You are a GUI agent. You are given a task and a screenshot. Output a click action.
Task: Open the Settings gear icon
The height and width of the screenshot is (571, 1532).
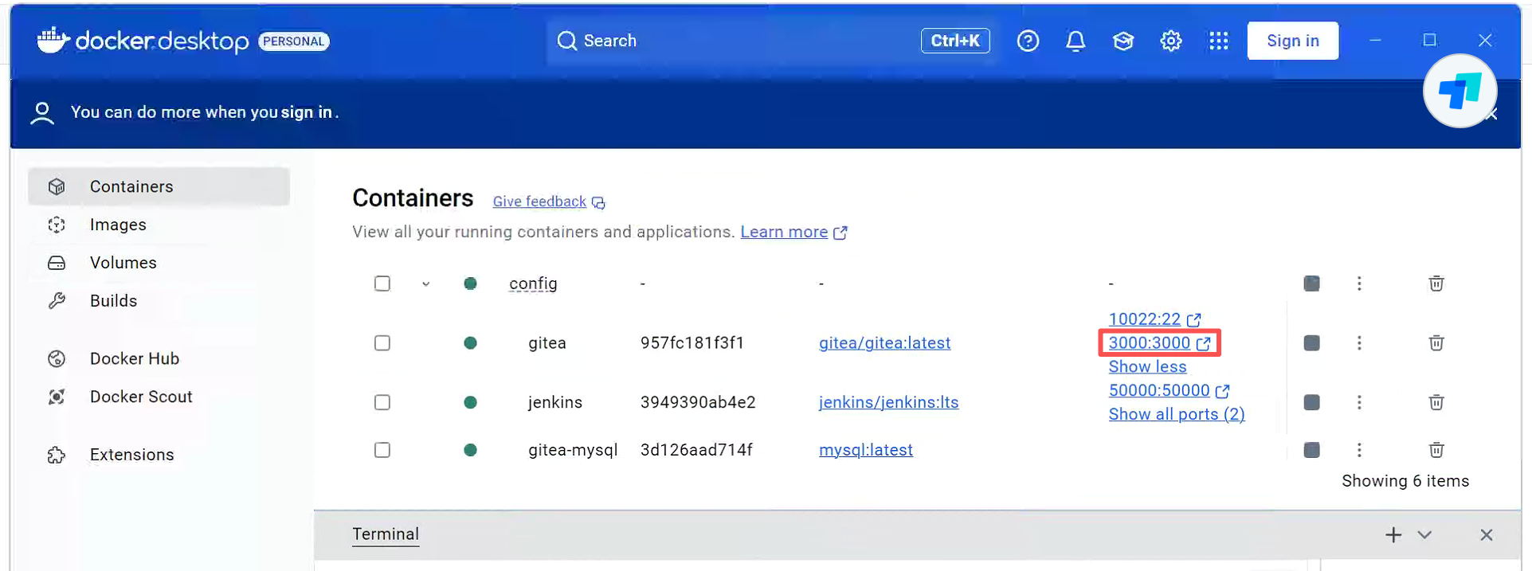coord(1171,41)
